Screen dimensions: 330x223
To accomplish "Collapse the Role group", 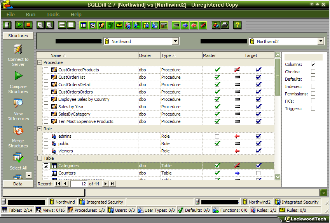I will click(40, 129).
